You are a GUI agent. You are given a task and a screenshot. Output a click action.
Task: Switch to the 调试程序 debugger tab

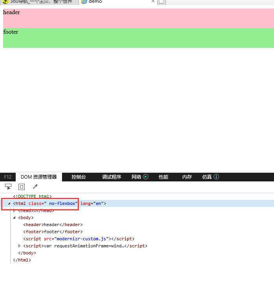tap(111, 177)
